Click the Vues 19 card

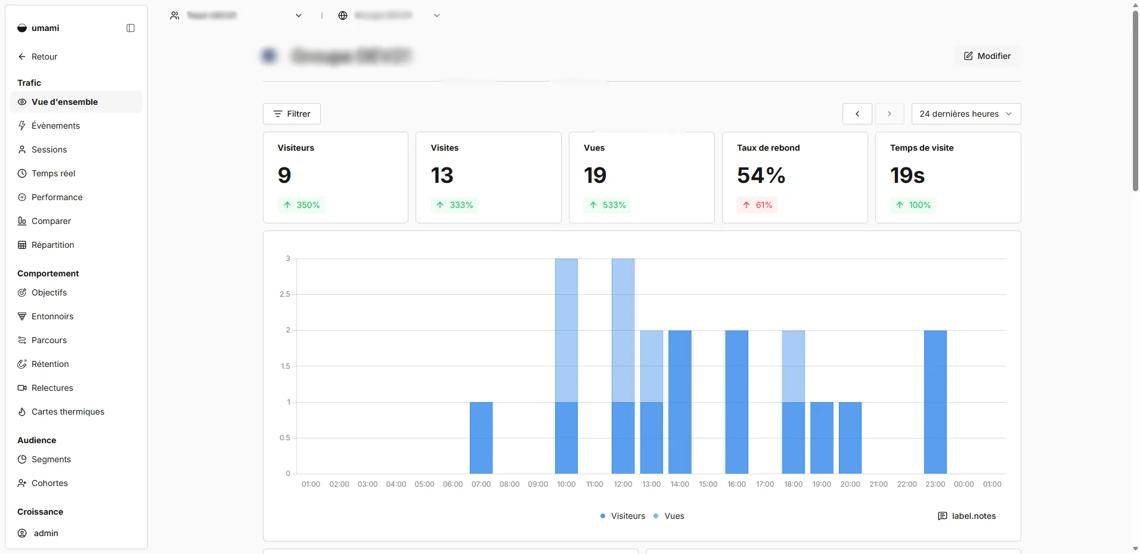(x=642, y=178)
